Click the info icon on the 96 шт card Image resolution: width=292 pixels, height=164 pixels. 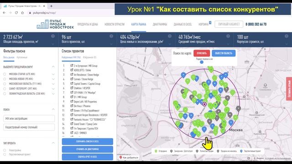pyautogui.click(x=111, y=36)
